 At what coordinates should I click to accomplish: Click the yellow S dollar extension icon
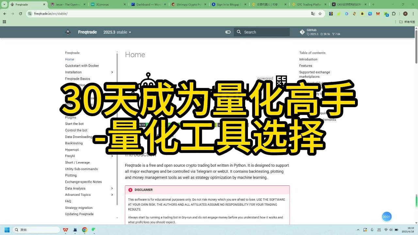(x=362, y=14)
